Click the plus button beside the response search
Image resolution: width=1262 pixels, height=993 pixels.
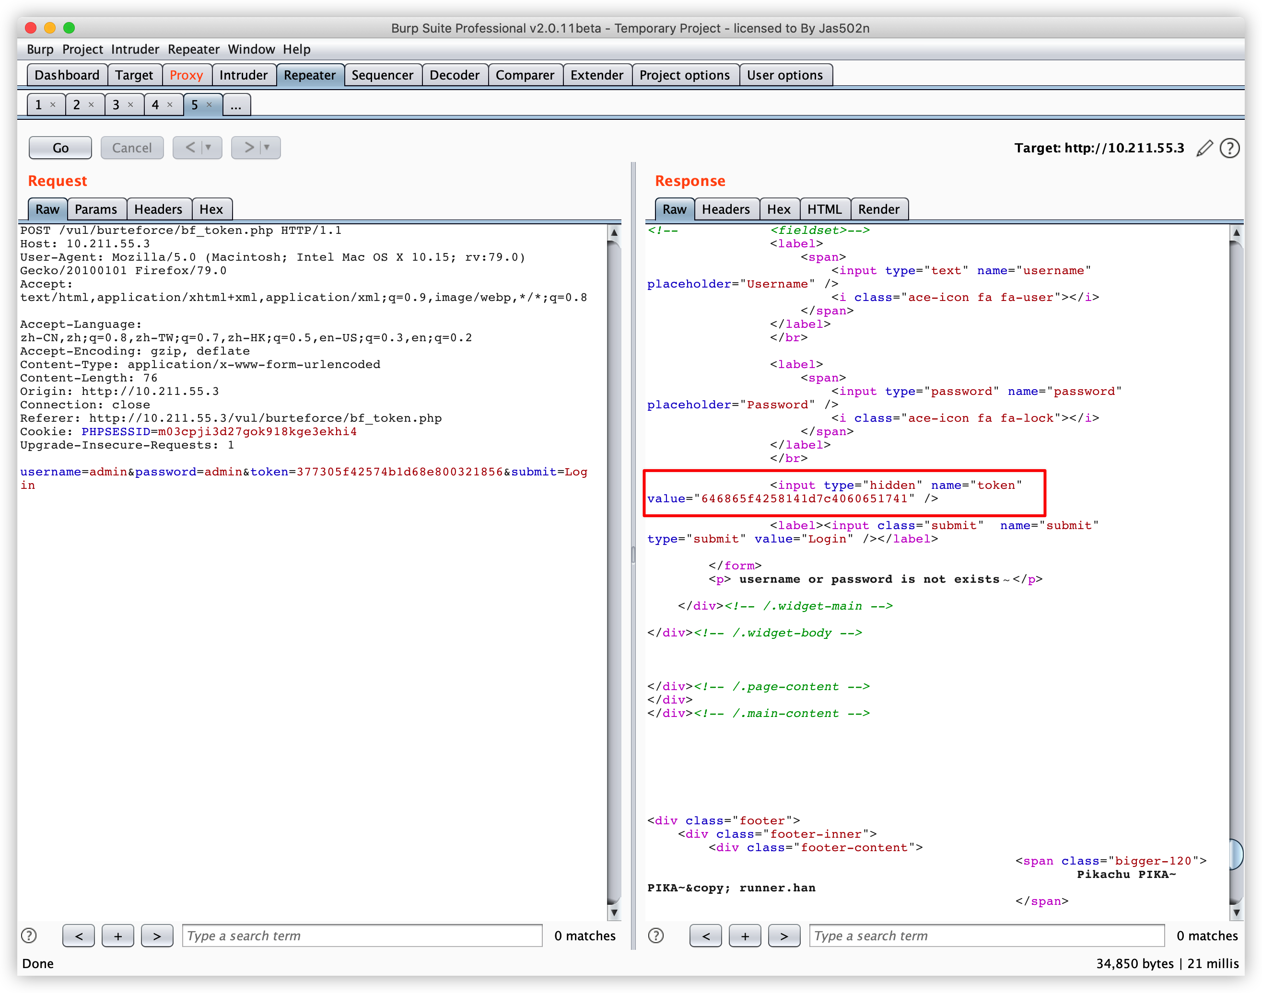(x=745, y=935)
